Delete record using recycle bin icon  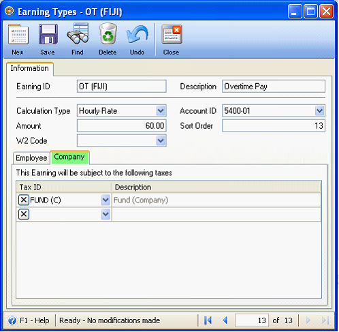coord(108,34)
